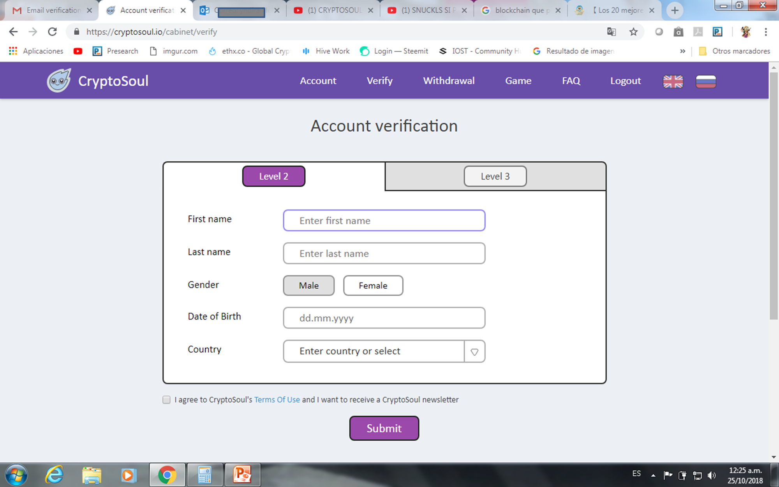
Task: Open the Aplicaciones apps grid bookmark
Action: [36, 51]
